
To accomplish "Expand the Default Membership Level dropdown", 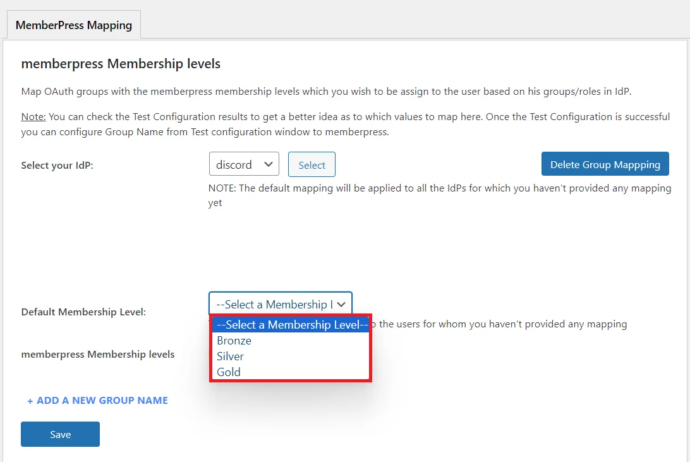I will (x=281, y=304).
